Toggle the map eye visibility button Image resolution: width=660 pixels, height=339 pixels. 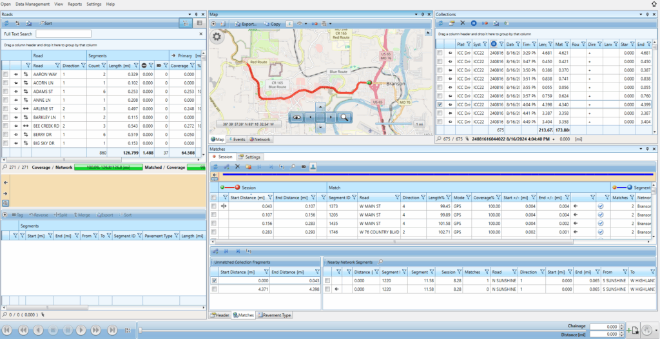pyautogui.click(x=296, y=117)
